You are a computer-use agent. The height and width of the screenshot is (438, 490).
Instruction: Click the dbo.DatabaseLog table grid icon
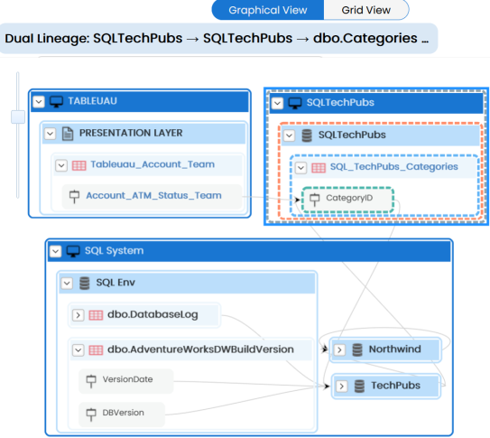click(96, 315)
